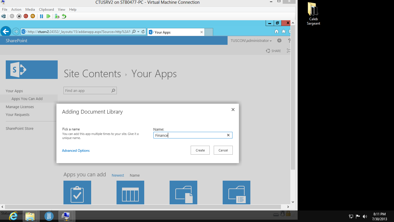Go to SharePoint Store link
This screenshot has width=394, height=222.
pyautogui.click(x=20, y=128)
